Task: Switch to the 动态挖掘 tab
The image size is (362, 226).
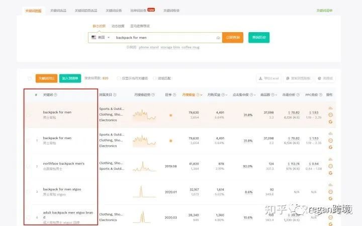Action: coord(118,26)
